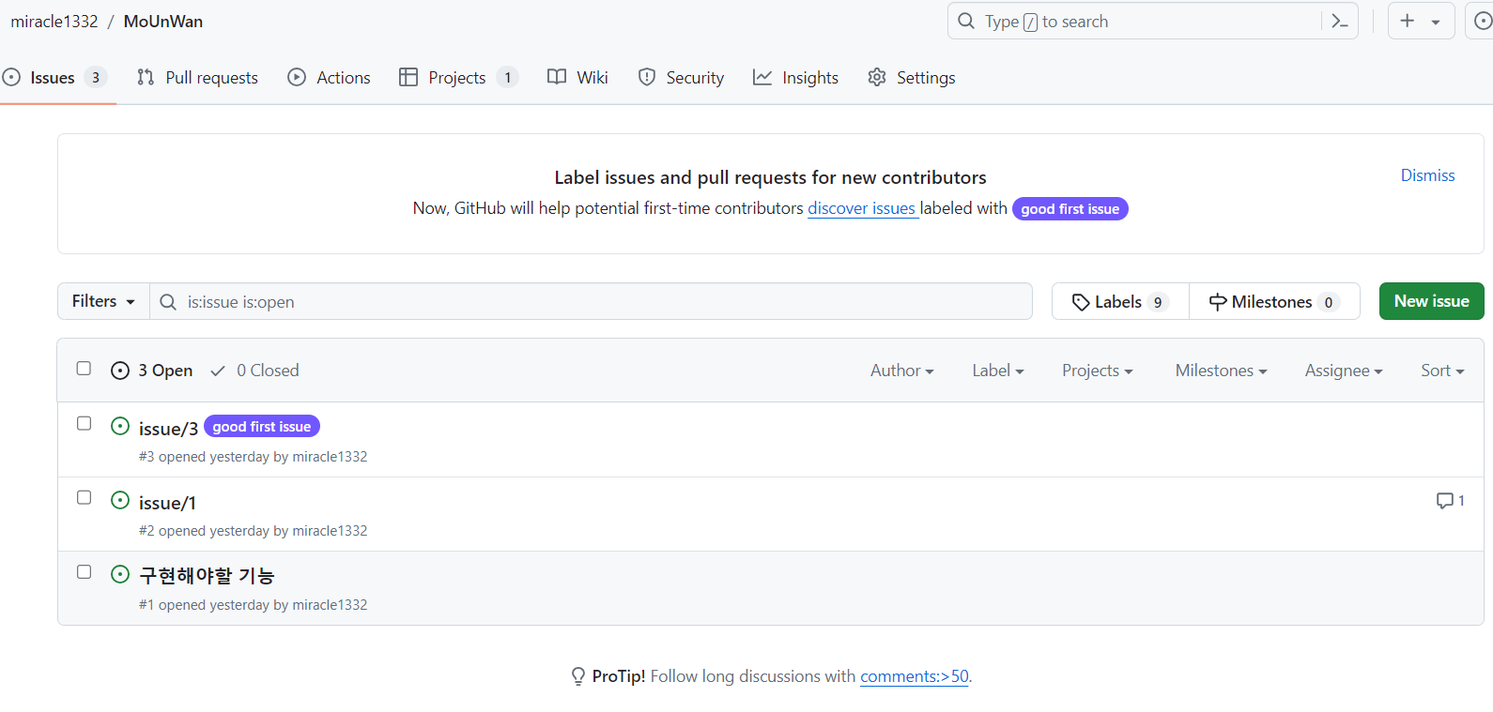Open the Wiki tab
Viewport: 1493px width, 712px height.
577,78
